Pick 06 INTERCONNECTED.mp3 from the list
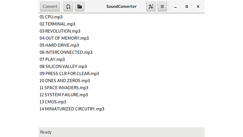The width and height of the screenshot is (243, 137). pos(66,52)
